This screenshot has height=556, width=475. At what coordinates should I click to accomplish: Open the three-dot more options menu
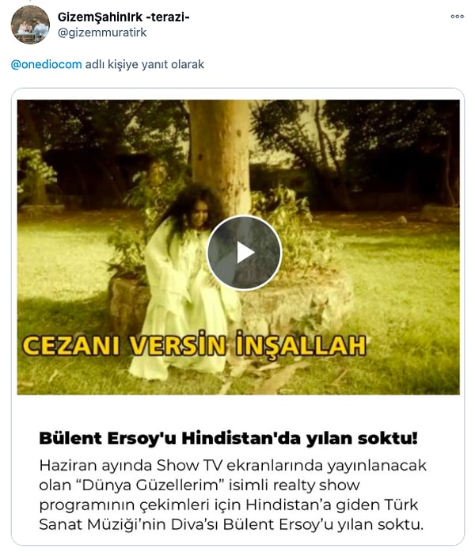click(x=457, y=17)
